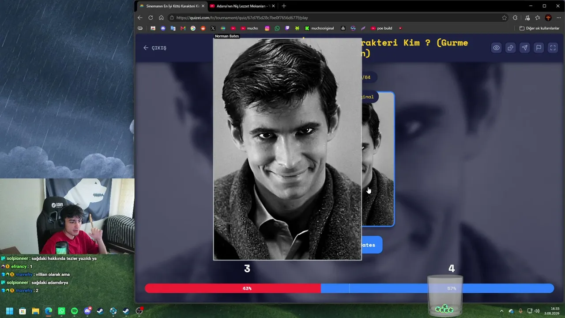
Task: Open the X (Twitter) bookmark icon
Action: coord(213,28)
